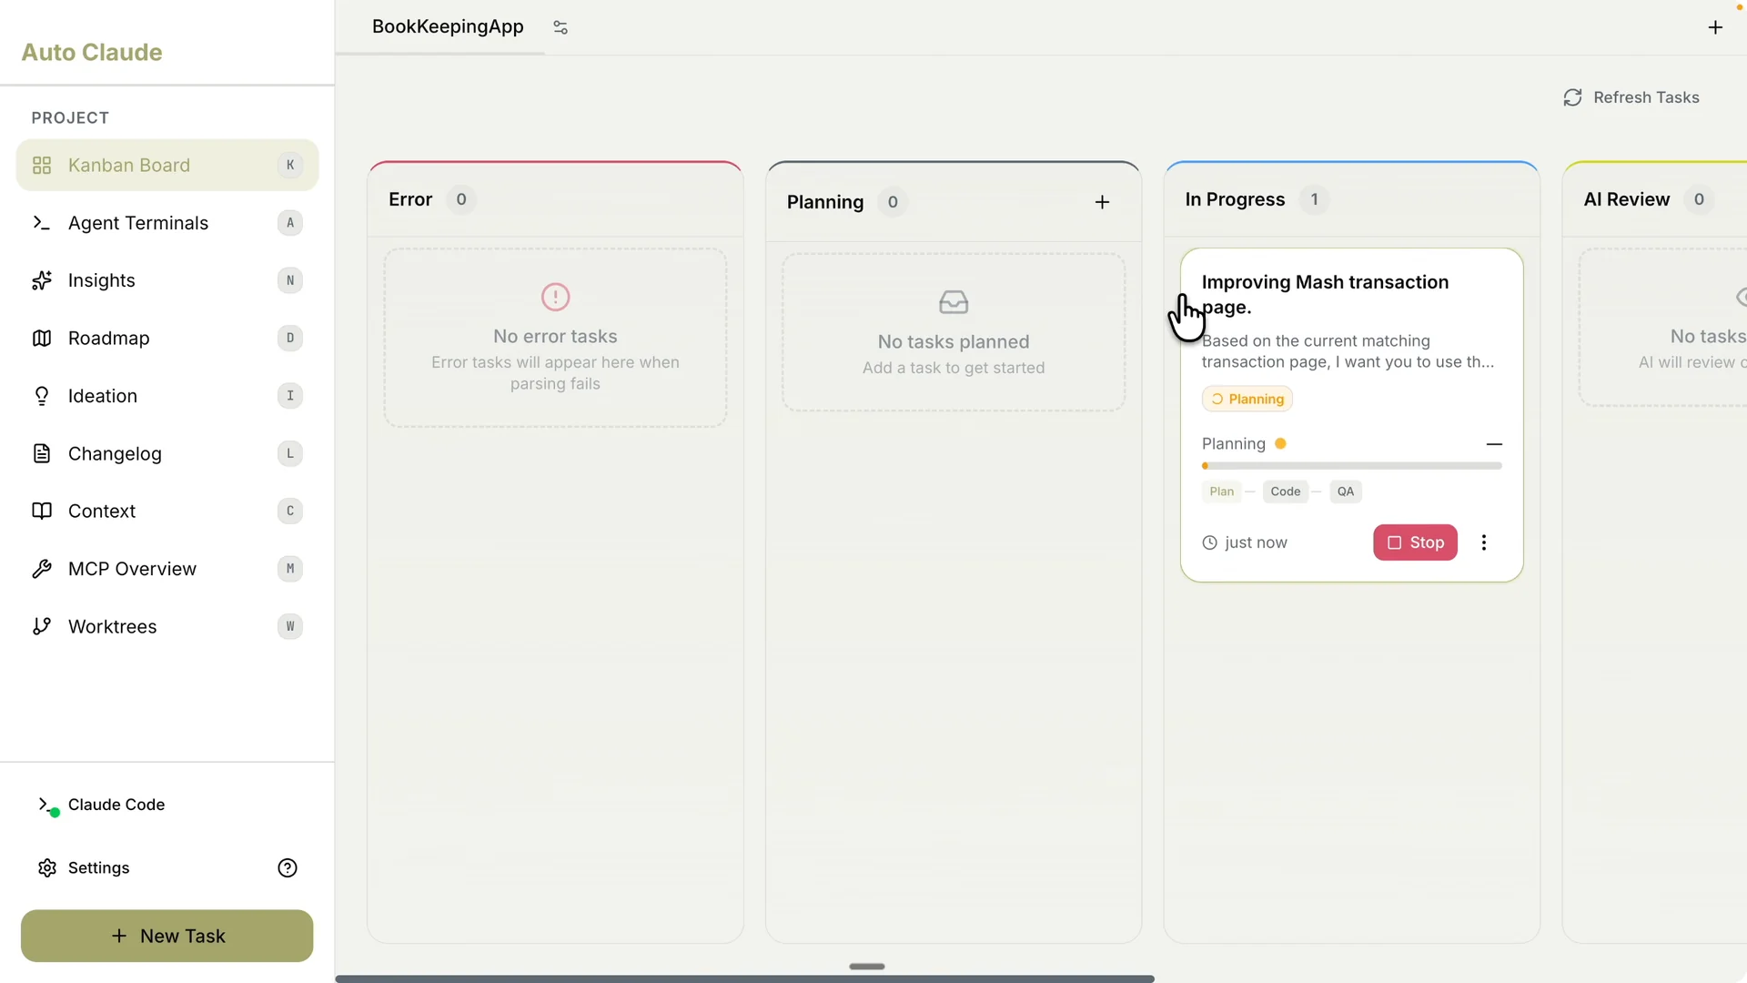Click the 'No error tasks' placeholder text
The image size is (1747, 983).
click(555, 337)
